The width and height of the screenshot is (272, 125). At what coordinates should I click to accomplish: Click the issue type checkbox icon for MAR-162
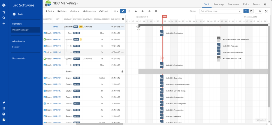(45, 65)
